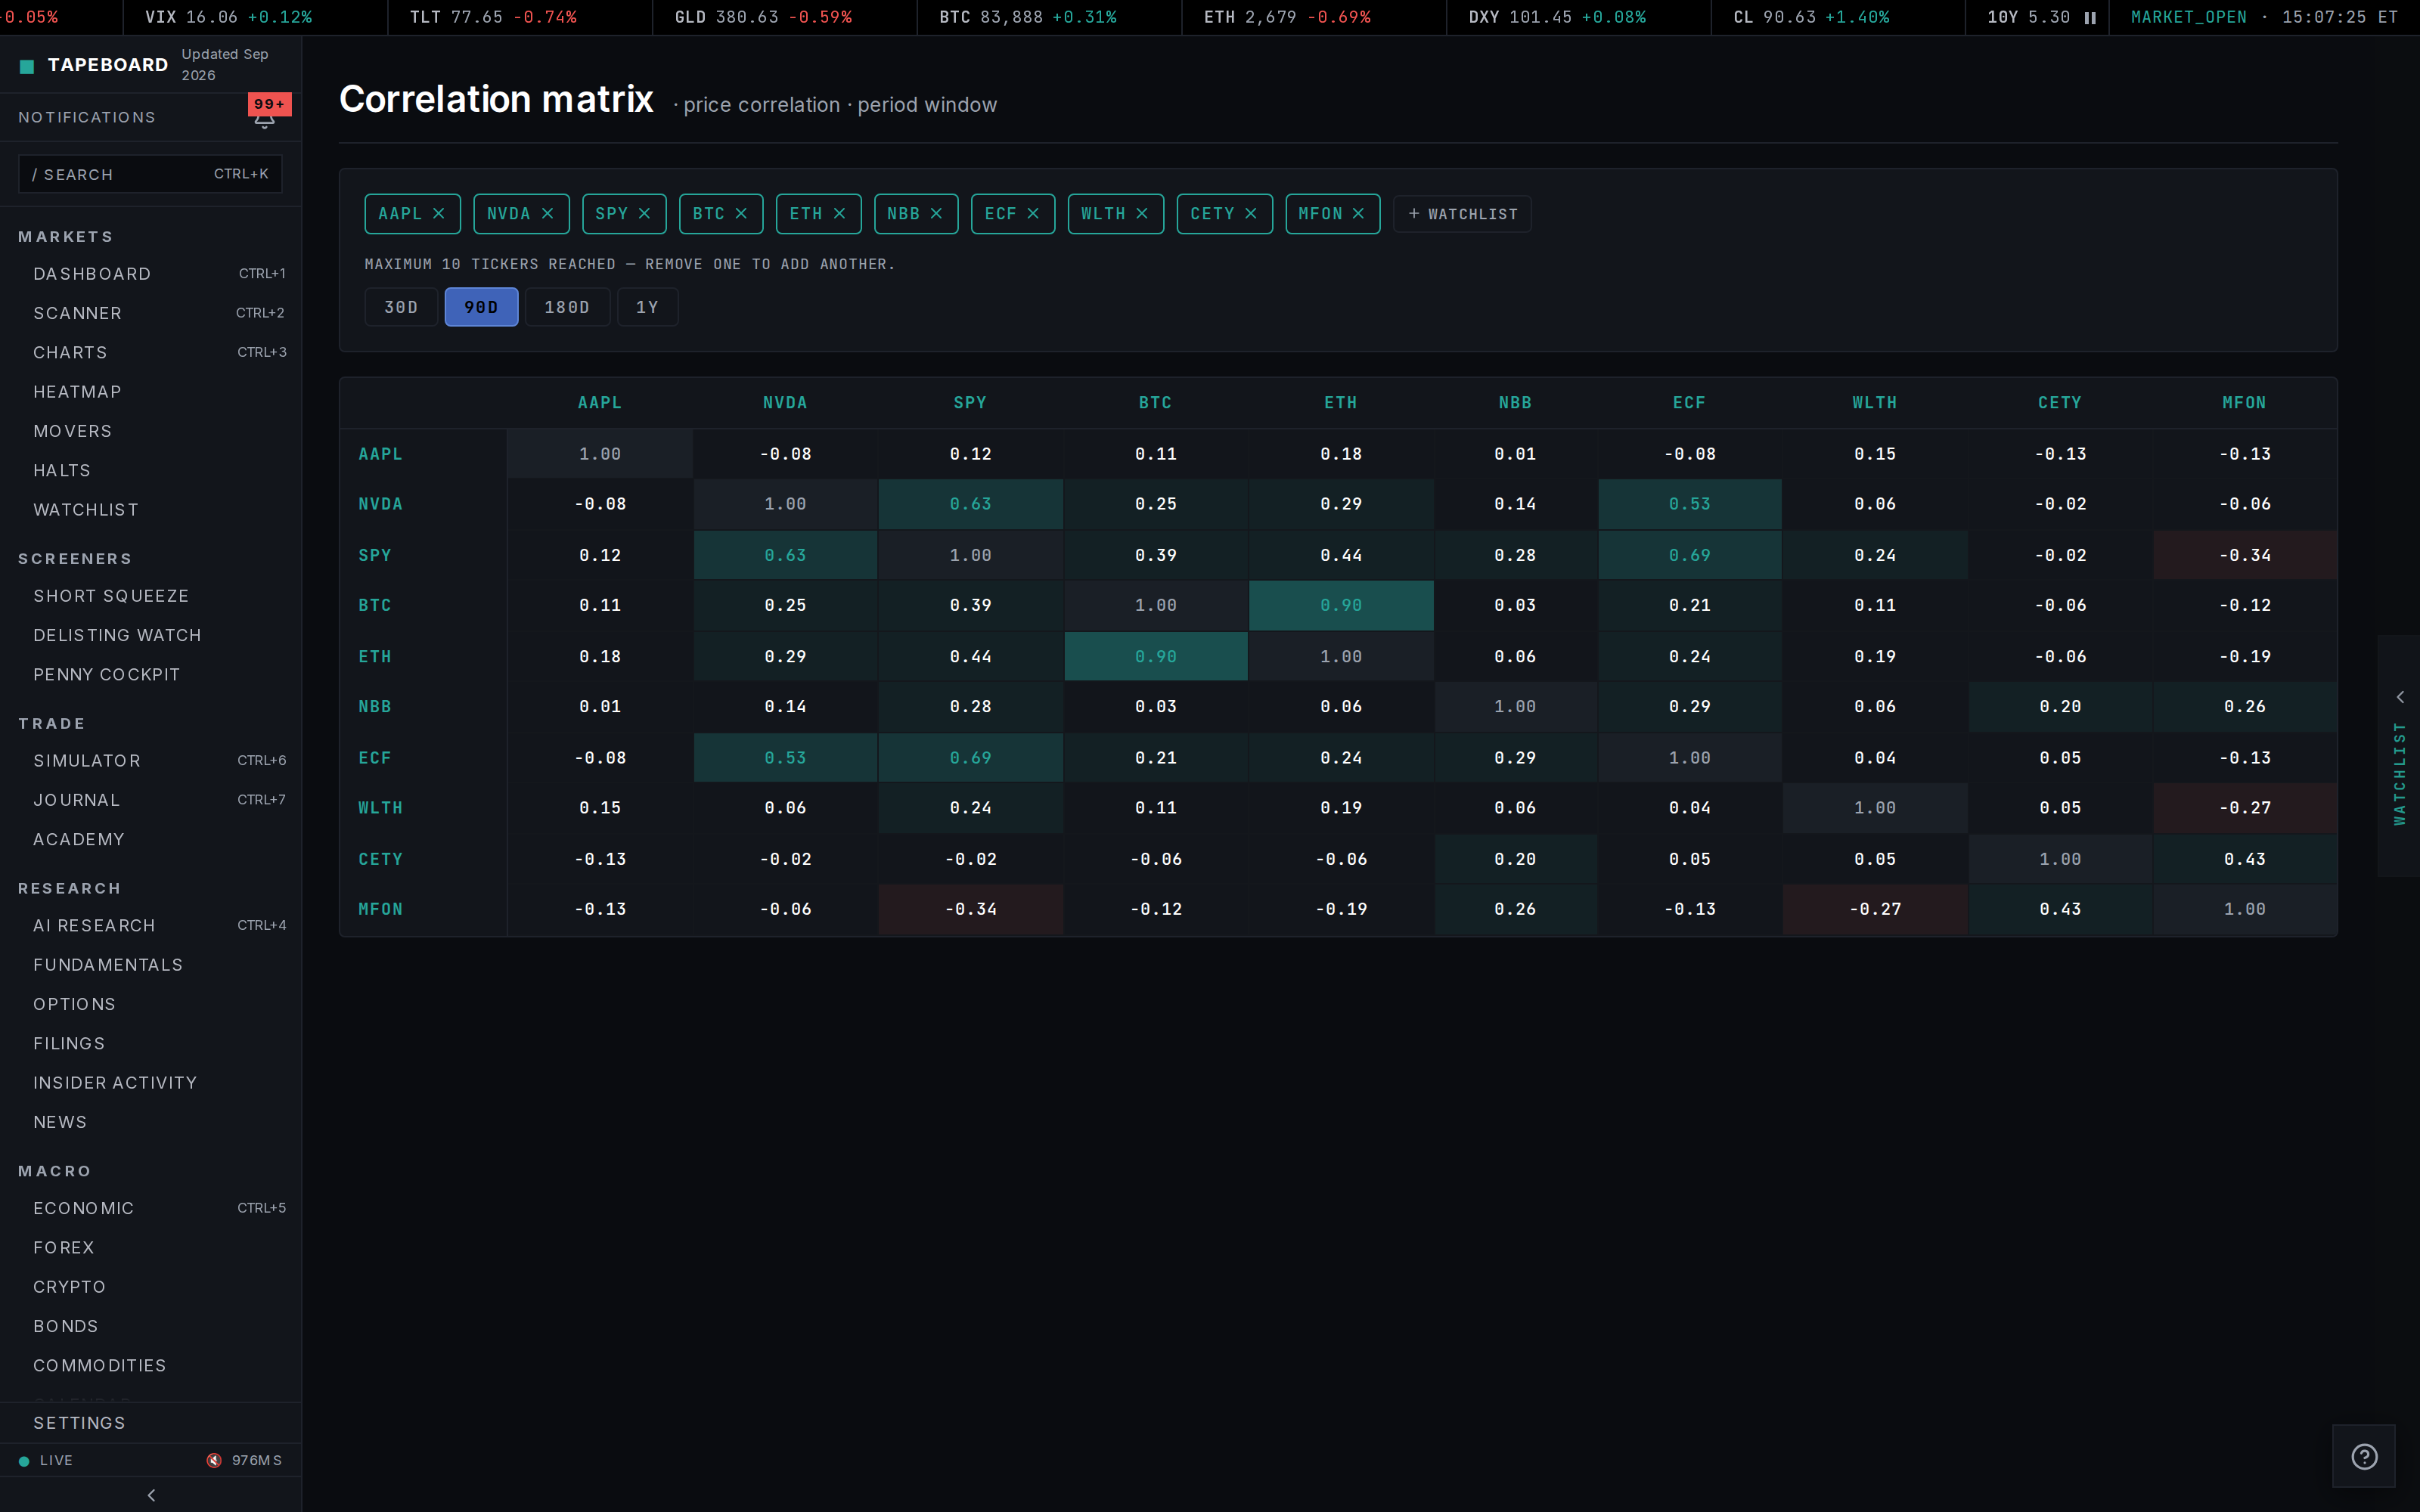Toggle the muted sound icon in status bar
The height and width of the screenshot is (1512, 2420).
click(x=214, y=1461)
